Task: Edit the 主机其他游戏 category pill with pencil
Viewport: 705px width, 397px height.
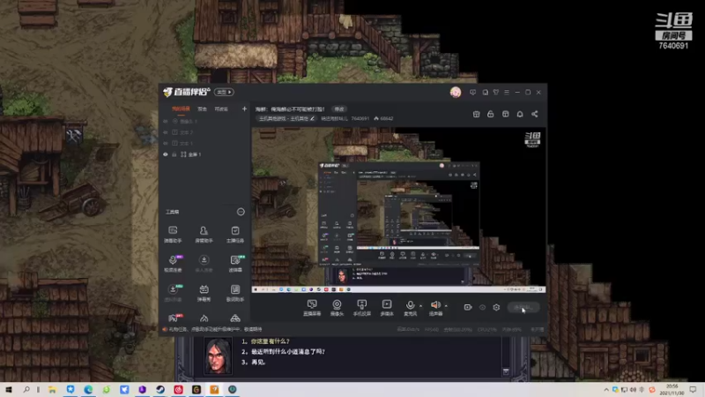Action: point(286,119)
